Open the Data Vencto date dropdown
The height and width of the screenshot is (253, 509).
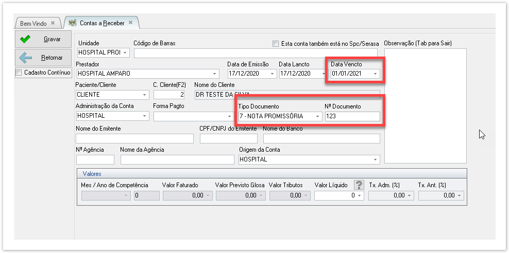(x=376, y=74)
